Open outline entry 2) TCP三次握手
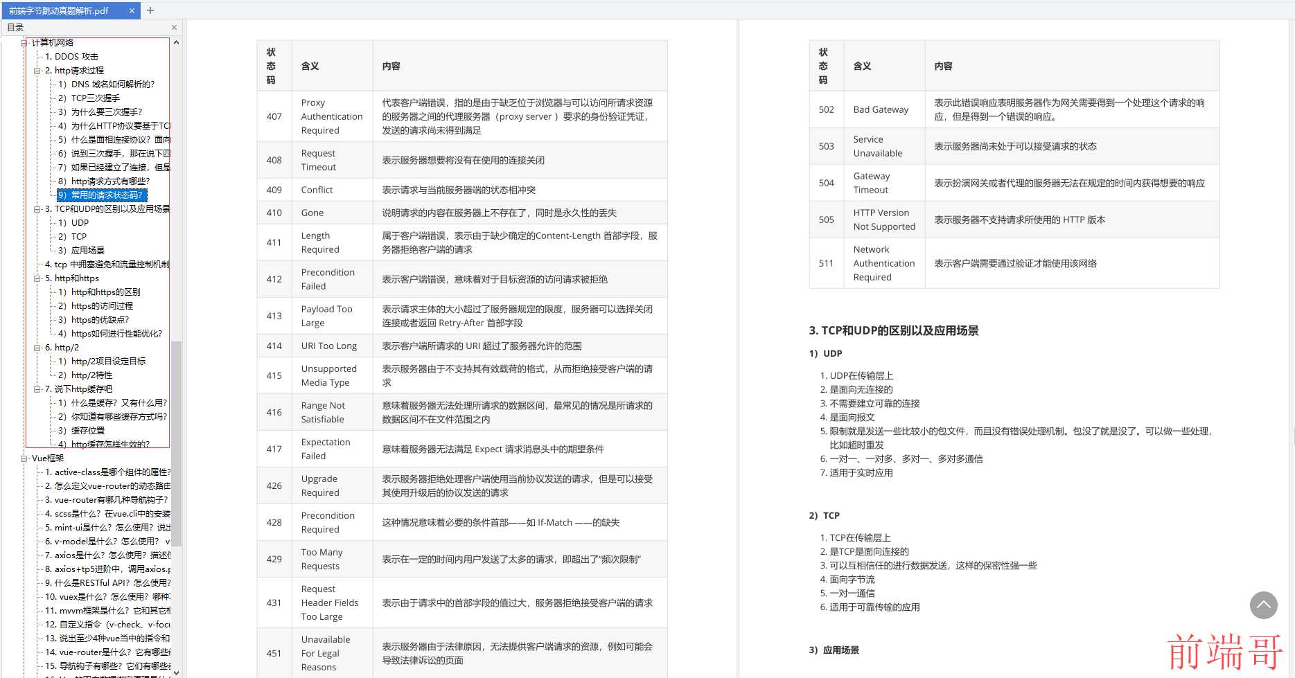Screen dimensions: 1295x678 point(89,98)
